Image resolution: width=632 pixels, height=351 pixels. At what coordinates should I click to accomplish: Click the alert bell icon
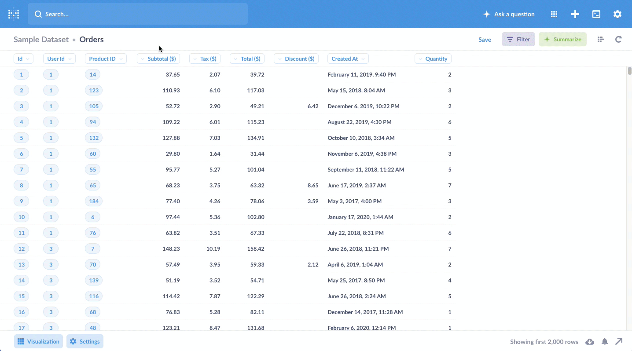(x=605, y=342)
